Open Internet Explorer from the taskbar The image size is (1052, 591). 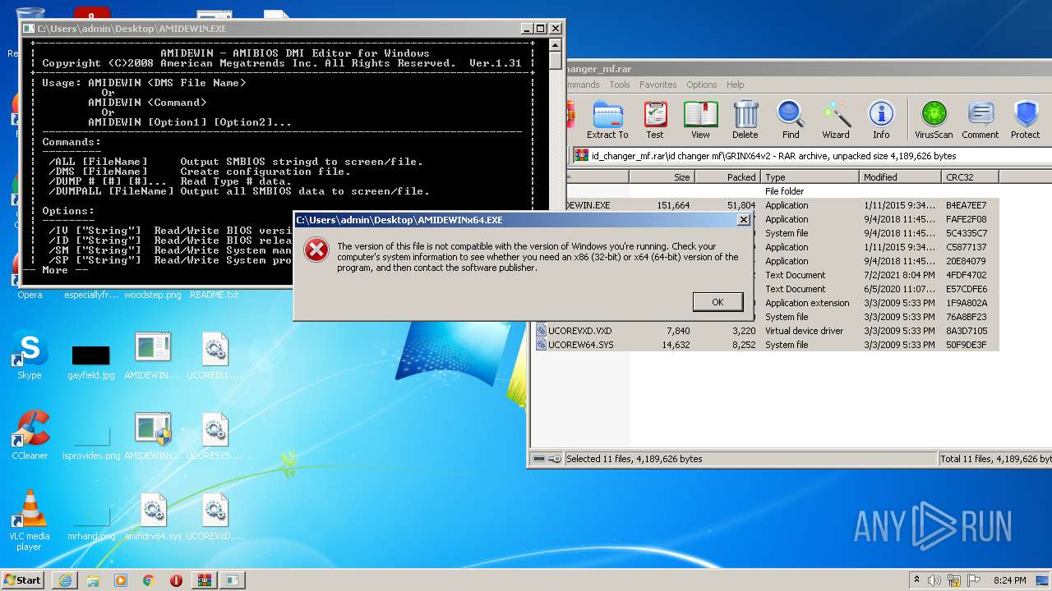(x=65, y=580)
